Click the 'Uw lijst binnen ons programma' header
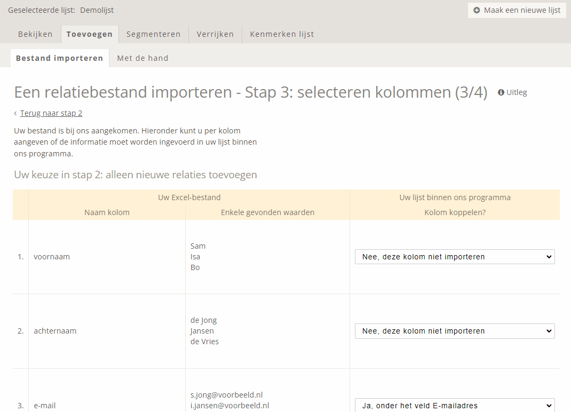 [455, 197]
